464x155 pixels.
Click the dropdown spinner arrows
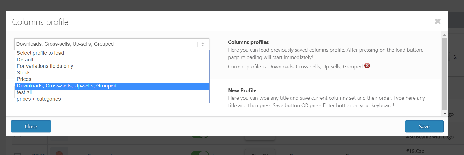tap(203, 44)
